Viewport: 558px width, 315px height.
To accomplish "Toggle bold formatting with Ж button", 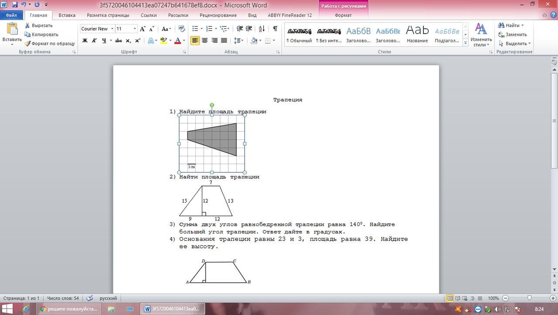I will pos(85,41).
